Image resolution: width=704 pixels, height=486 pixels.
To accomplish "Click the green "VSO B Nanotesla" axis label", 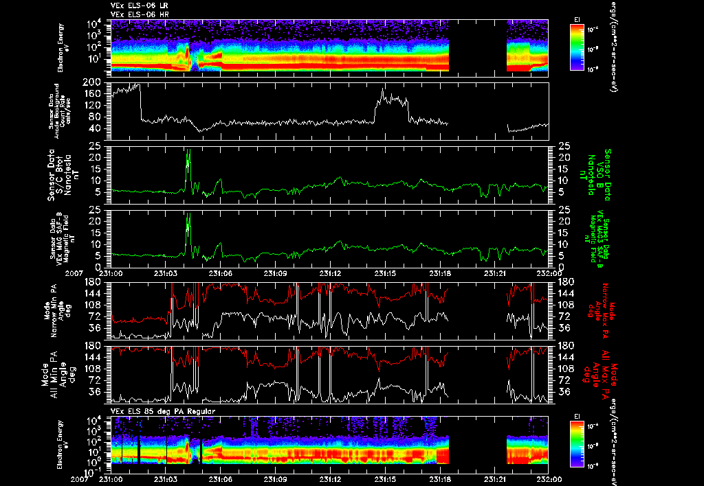I will click(x=596, y=175).
